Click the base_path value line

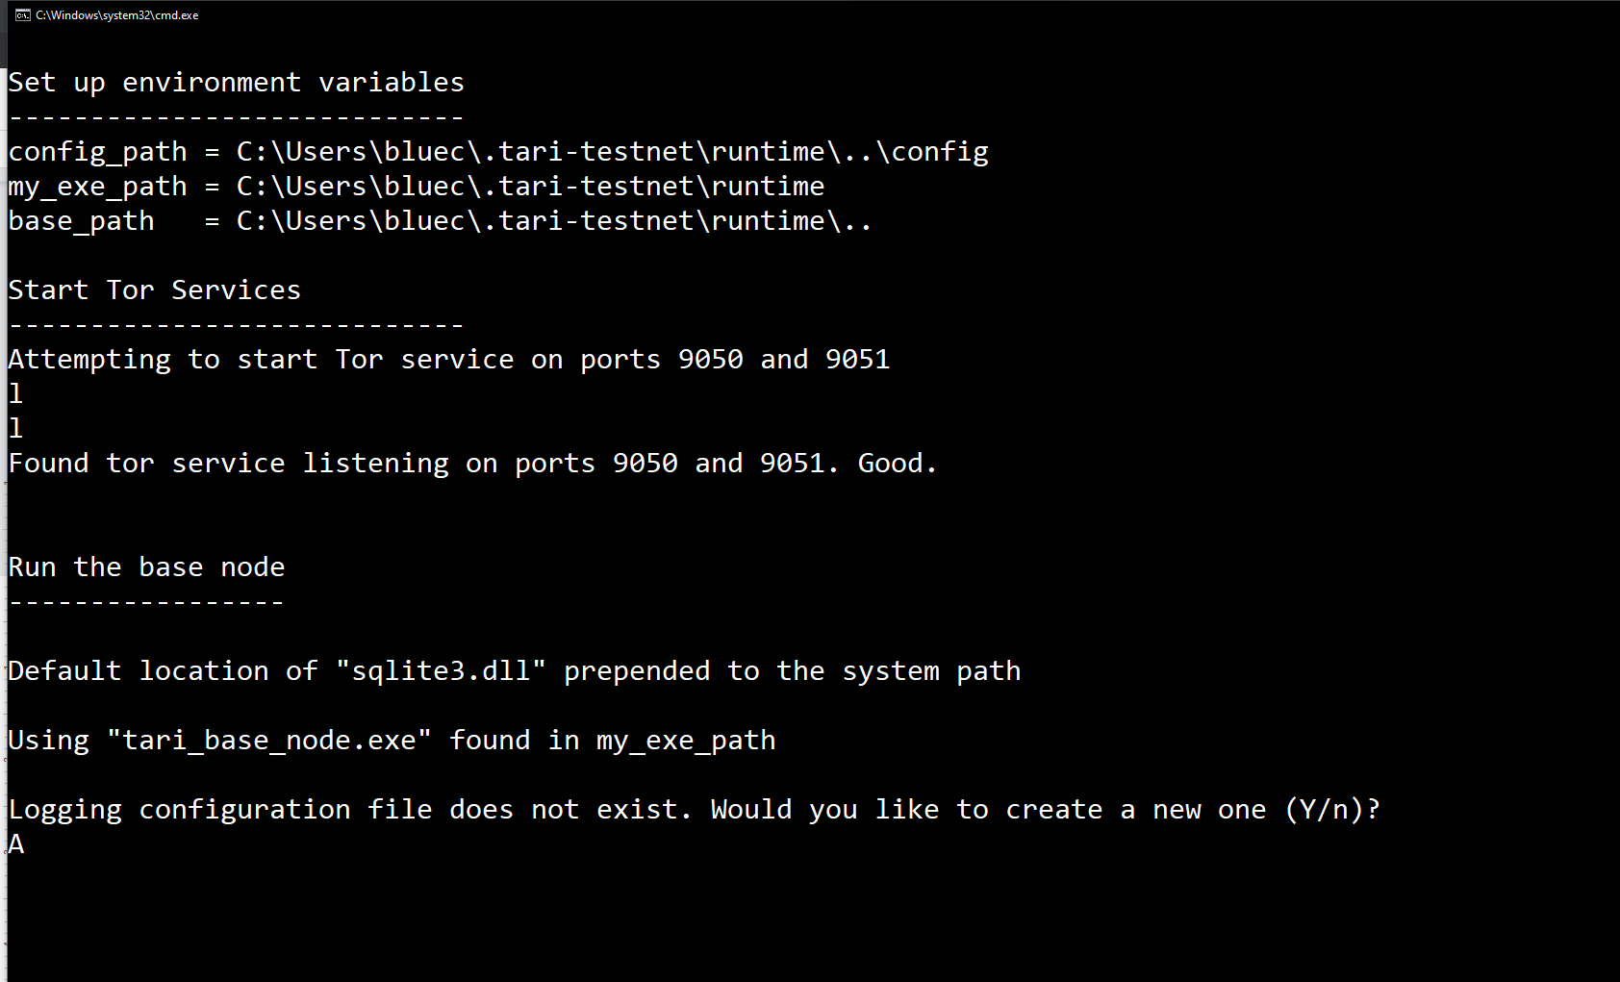[440, 221]
